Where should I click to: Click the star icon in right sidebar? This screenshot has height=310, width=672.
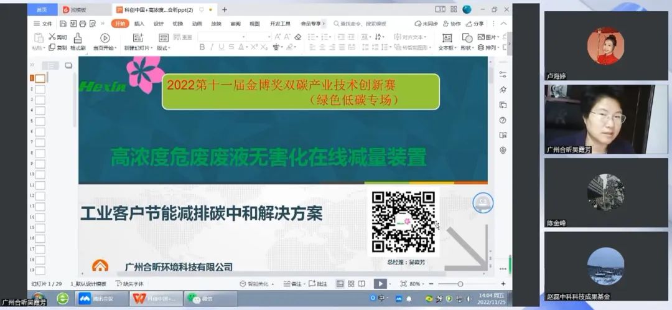pyautogui.click(x=503, y=90)
